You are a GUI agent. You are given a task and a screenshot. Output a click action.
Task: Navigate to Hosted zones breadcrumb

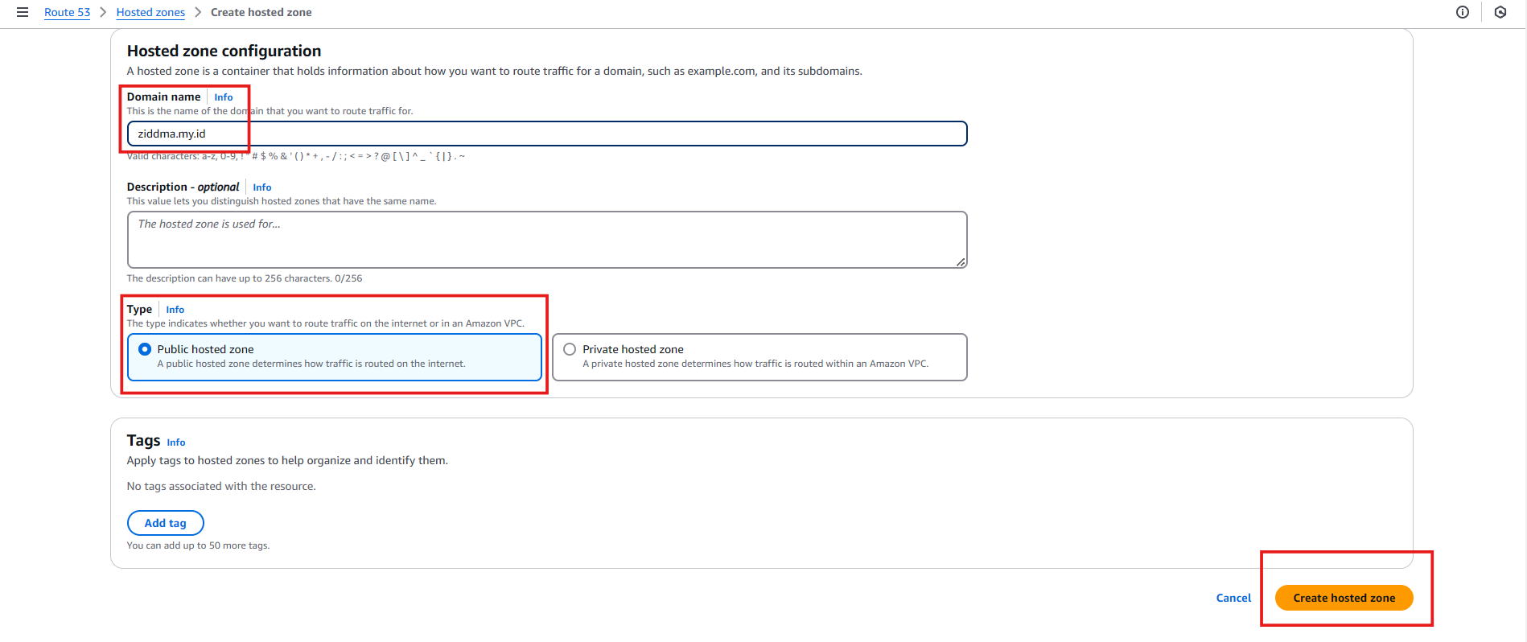(150, 12)
